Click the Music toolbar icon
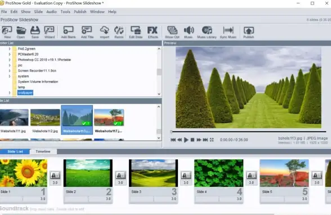 click(x=188, y=32)
